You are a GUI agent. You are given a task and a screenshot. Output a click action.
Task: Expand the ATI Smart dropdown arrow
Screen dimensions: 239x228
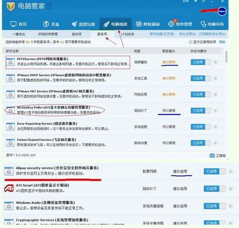230,189
